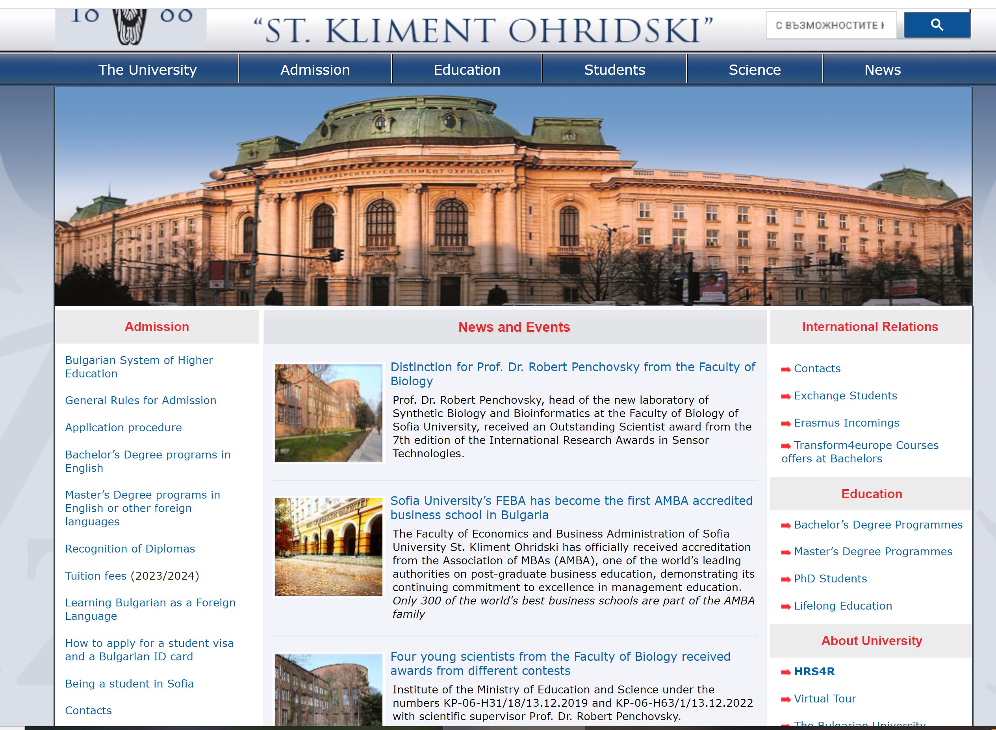This screenshot has height=730, width=996.
Task: Open the News navigation menu
Action: 882,70
